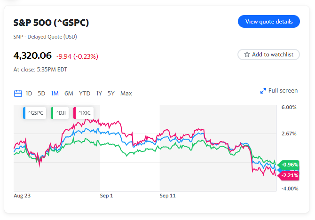
Task: Click the Sep 1 axis label
Action: (106, 196)
